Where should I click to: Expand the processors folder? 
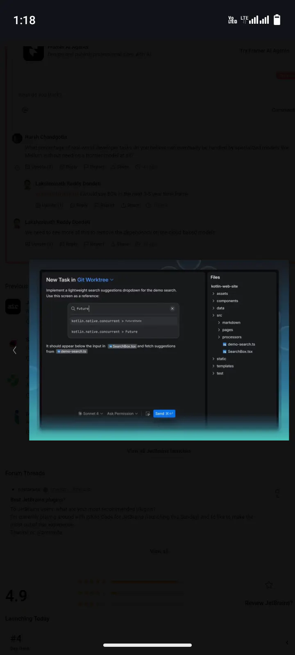click(x=229, y=337)
